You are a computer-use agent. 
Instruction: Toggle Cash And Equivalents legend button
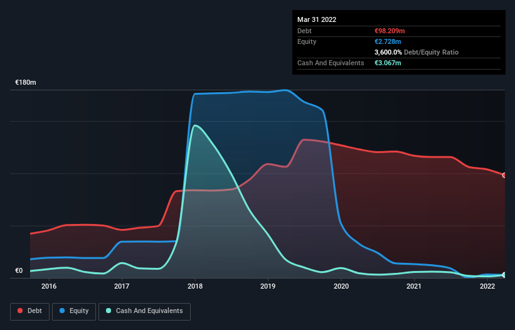pyautogui.click(x=144, y=311)
